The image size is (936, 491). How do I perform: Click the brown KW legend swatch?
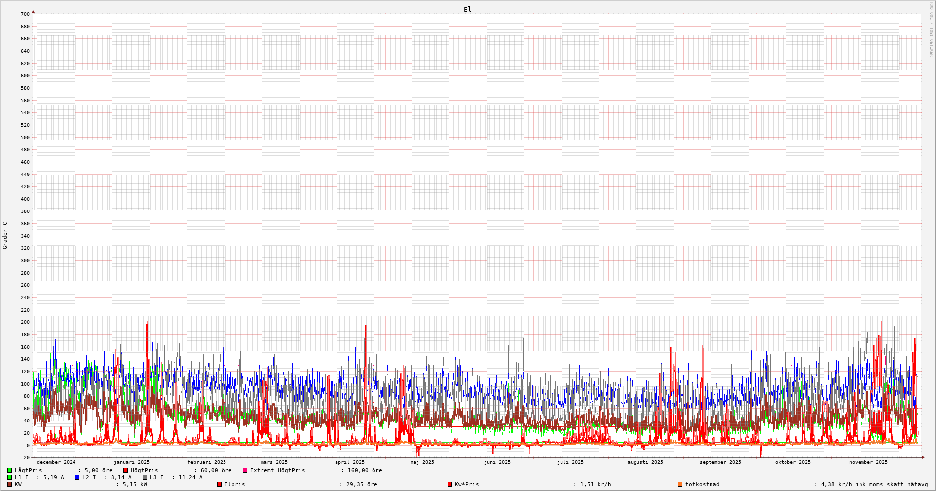click(9, 484)
